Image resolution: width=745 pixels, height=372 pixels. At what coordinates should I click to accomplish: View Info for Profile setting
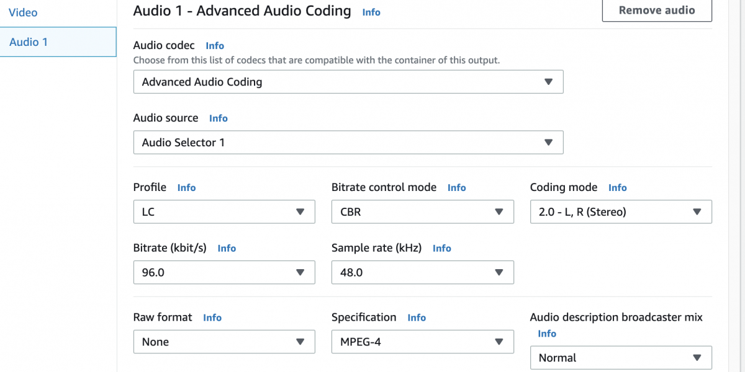click(186, 188)
